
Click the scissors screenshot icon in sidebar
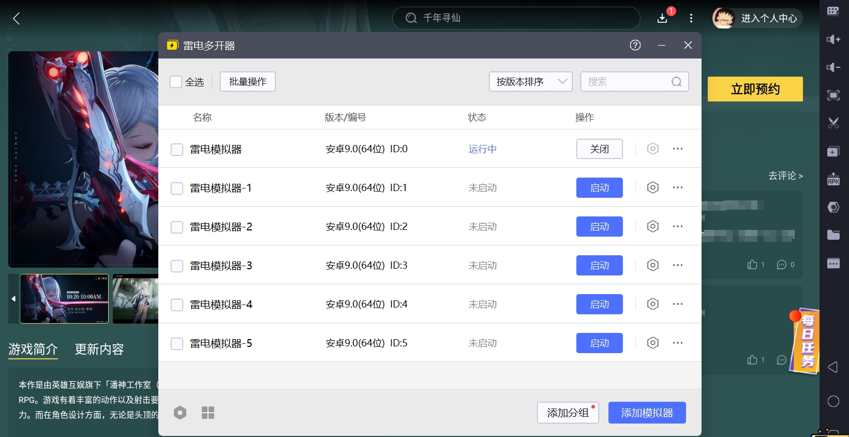click(833, 123)
